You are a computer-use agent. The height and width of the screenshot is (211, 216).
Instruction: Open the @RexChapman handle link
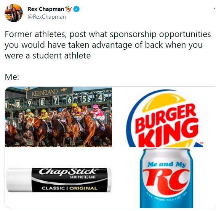click(x=47, y=17)
